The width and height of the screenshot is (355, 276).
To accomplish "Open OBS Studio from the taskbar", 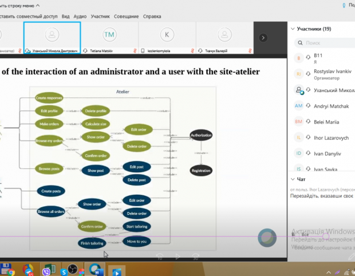I will pos(73,269).
